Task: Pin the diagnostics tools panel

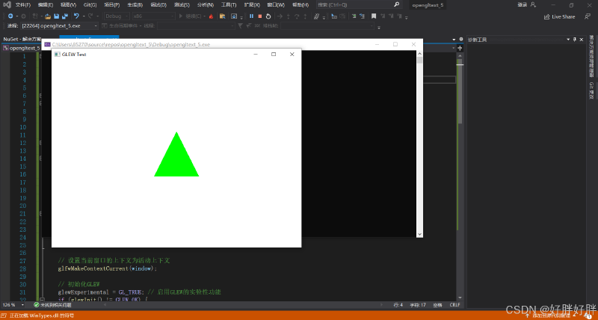Action: tap(575, 40)
